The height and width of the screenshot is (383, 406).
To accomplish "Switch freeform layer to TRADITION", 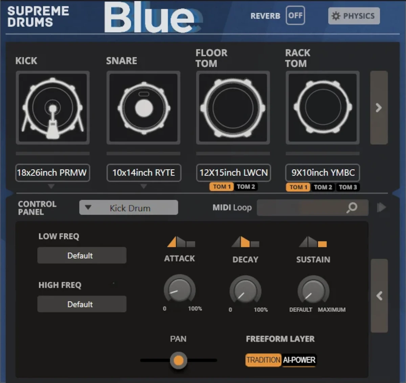I will [263, 360].
